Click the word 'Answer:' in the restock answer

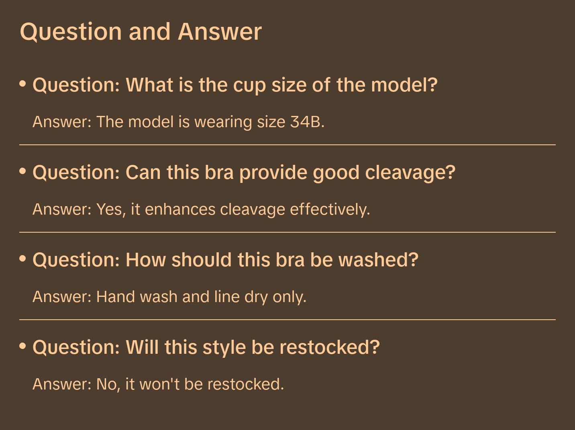(x=62, y=384)
